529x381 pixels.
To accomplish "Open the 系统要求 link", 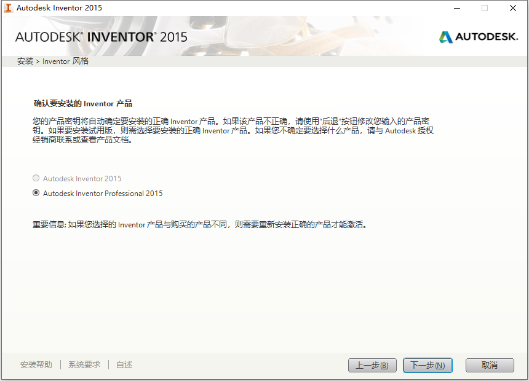I will point(84,365).
